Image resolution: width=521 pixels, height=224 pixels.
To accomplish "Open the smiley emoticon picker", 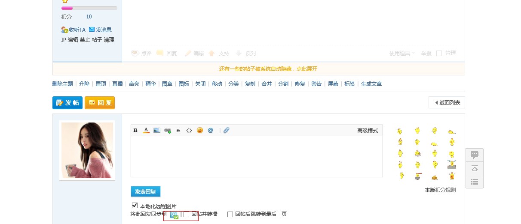I will click(200, 130).
